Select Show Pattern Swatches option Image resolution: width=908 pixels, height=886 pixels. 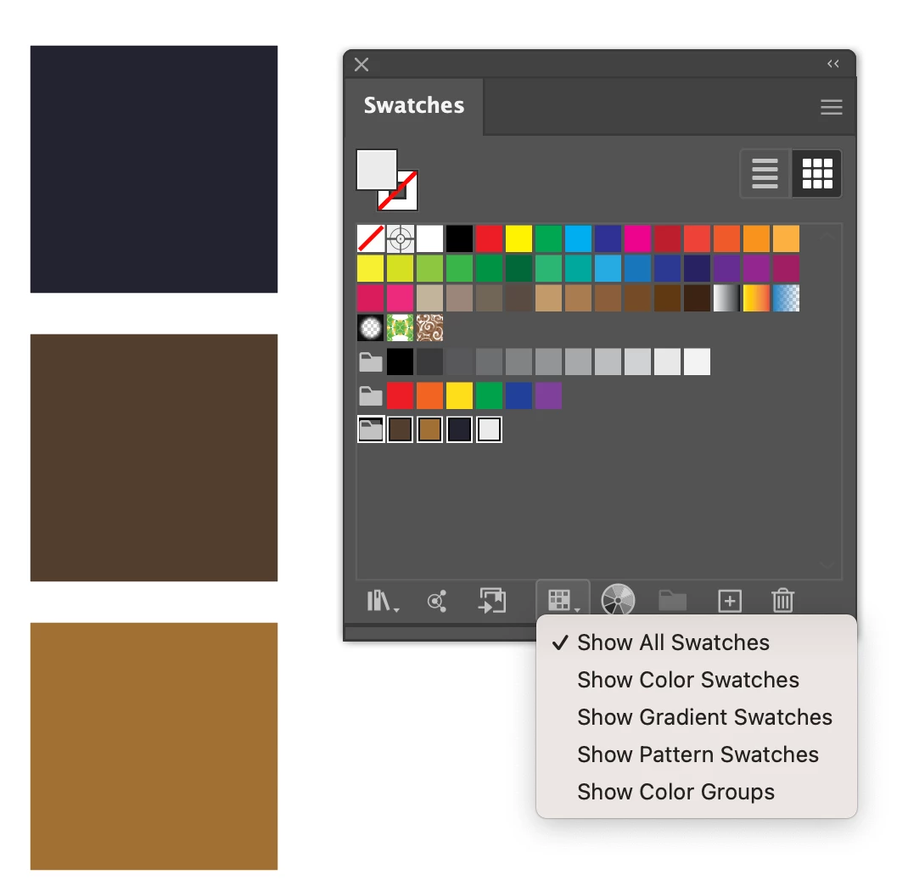(x=697, y=754)
